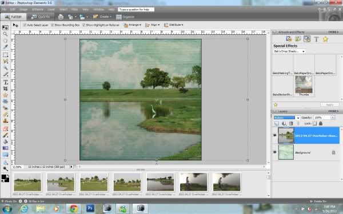Select the Zoom magnifier tool

5,34
